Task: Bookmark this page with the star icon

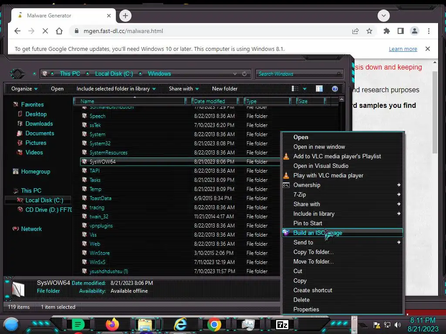Action: (369, 31)
